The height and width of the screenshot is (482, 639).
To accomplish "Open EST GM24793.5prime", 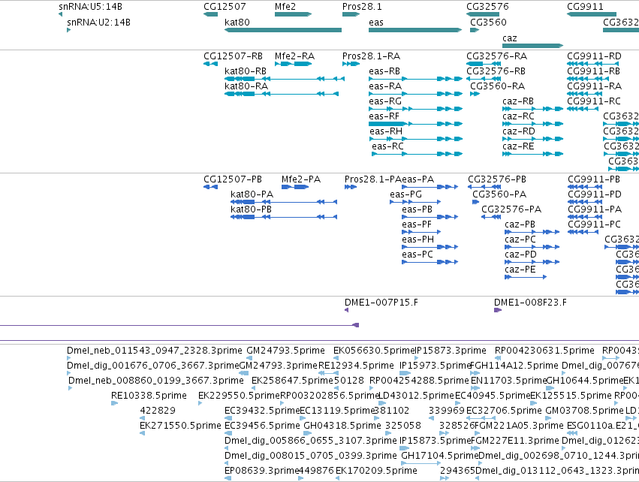I will pos(285,351).
